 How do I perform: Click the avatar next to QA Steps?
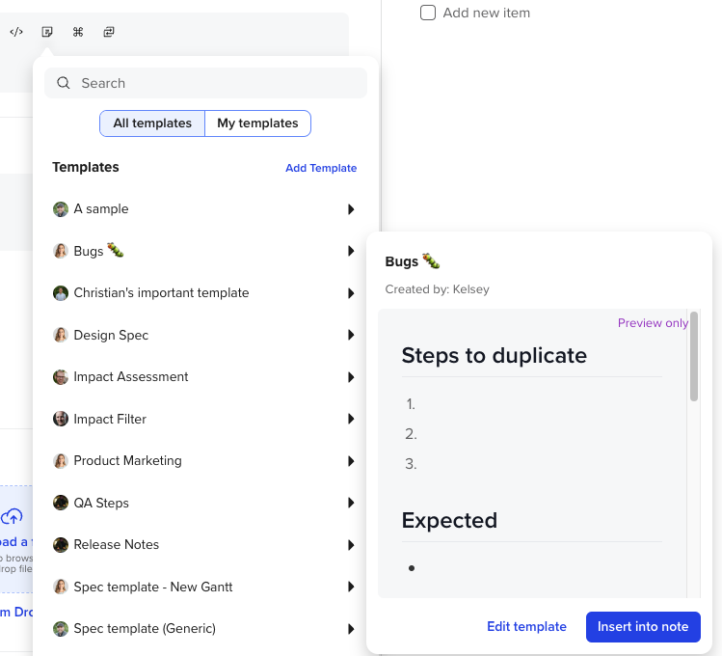61,503
